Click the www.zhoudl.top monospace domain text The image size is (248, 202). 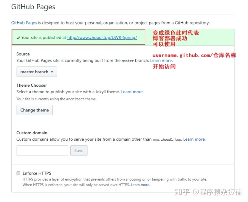pos(167,140)
